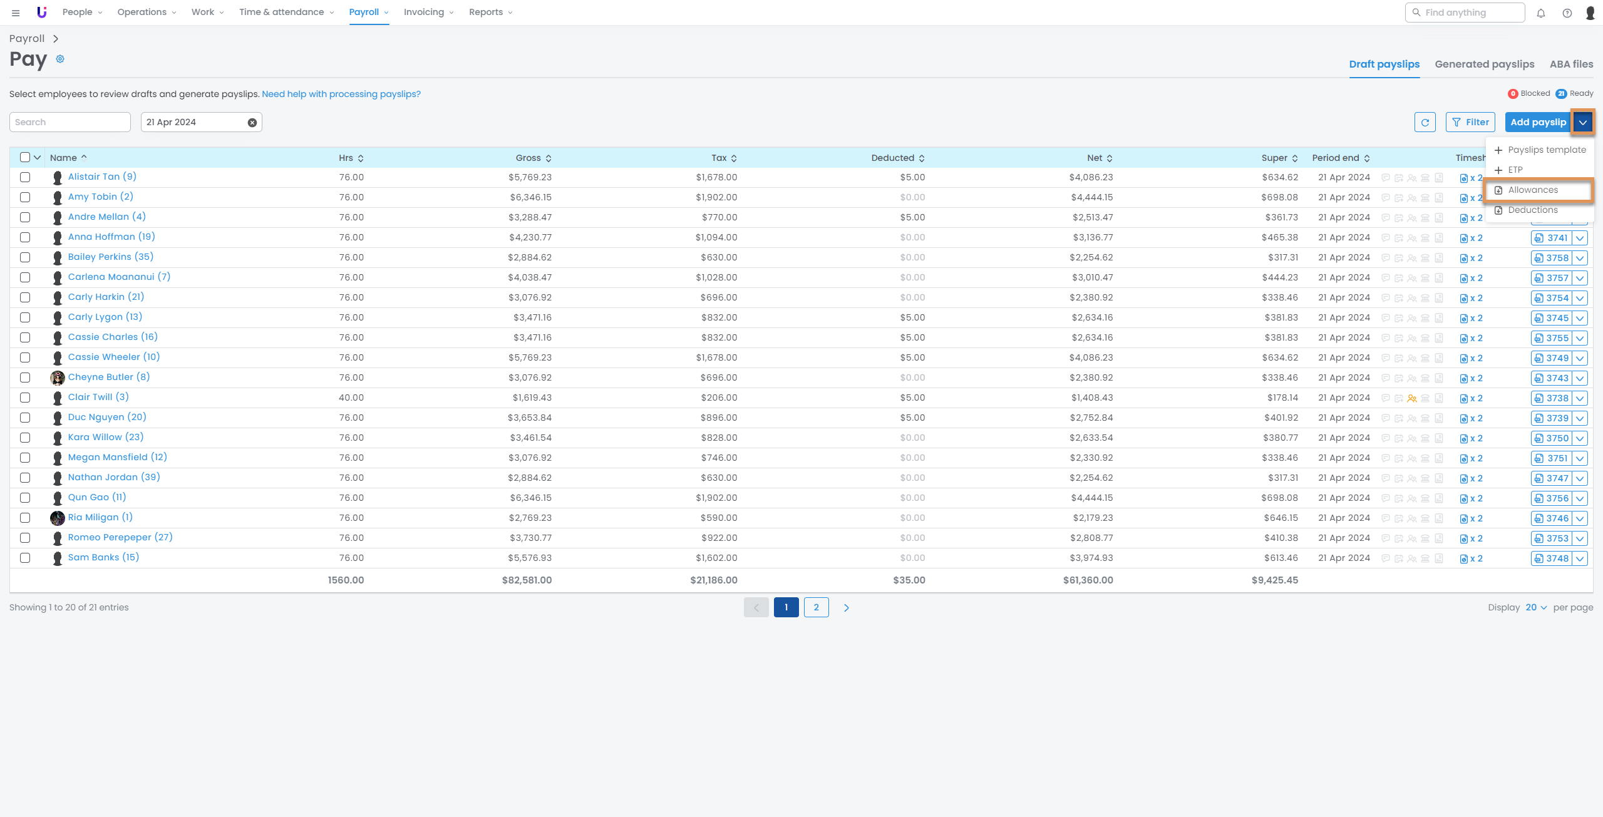This screenshot has height=817, width=1603.
Task: Expand dropdown next to payslip 3741
Action: (1580, 238)
